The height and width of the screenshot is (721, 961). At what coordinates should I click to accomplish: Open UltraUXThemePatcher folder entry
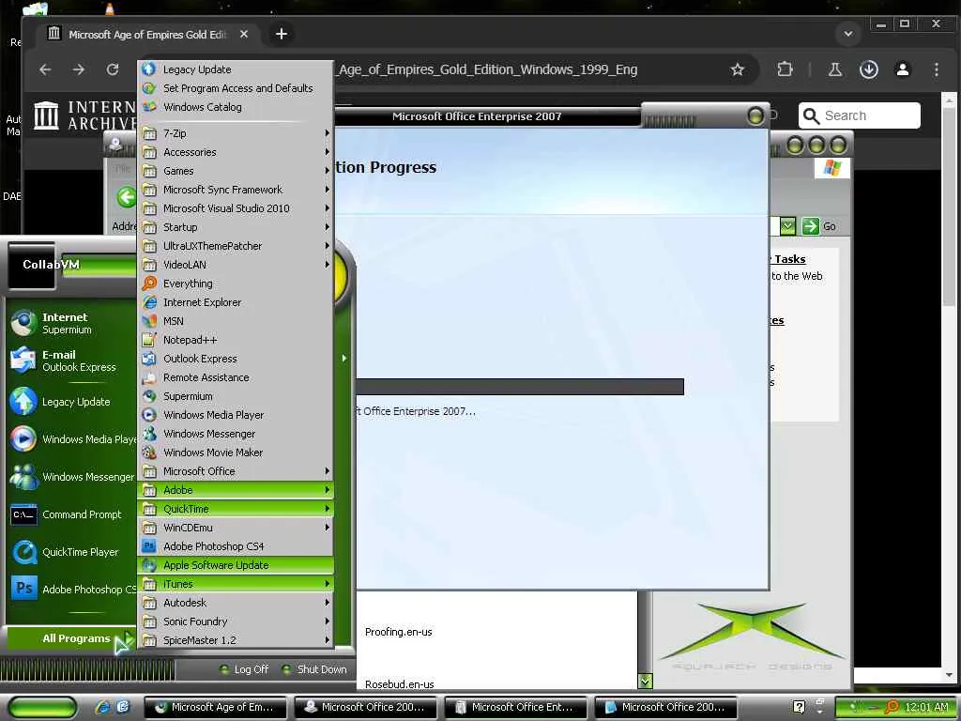236,246
